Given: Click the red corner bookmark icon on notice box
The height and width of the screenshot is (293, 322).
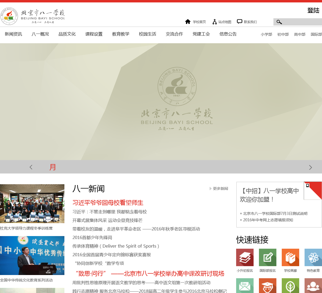Looking at the screenshot, I should pyautogui.click(x=313, y=190).
